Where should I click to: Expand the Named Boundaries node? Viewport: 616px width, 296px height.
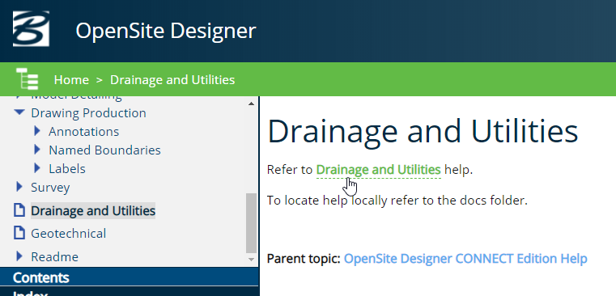click(37, 150)
